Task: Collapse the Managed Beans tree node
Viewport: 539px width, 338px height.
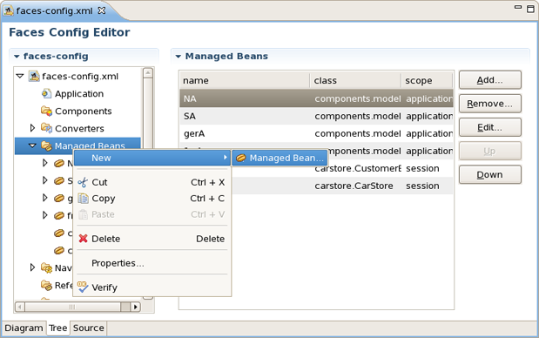Action: (32, 145)
